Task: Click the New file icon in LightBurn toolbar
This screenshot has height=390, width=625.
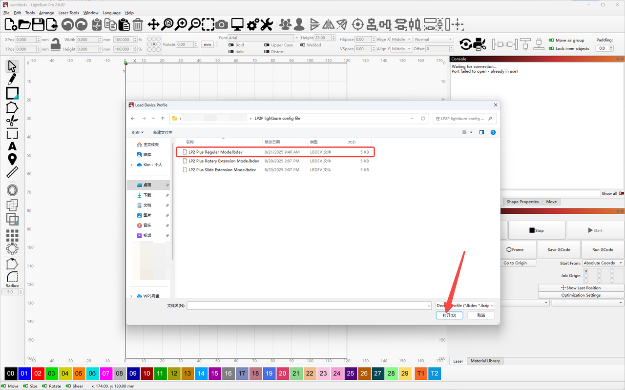Action: pos(11,24)
